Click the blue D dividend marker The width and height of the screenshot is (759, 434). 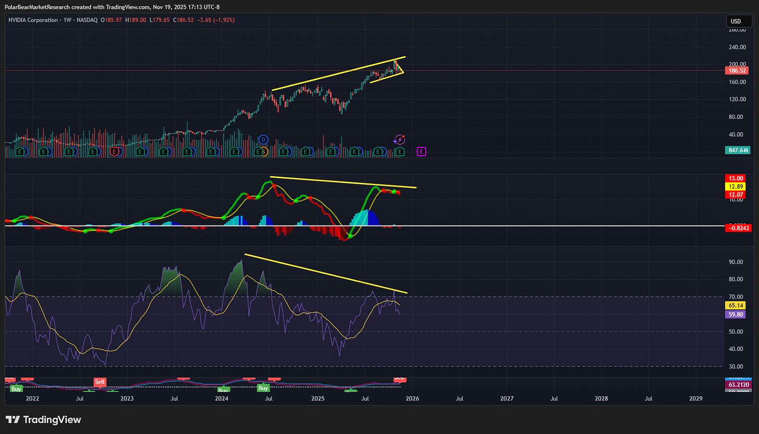point(263,140)
